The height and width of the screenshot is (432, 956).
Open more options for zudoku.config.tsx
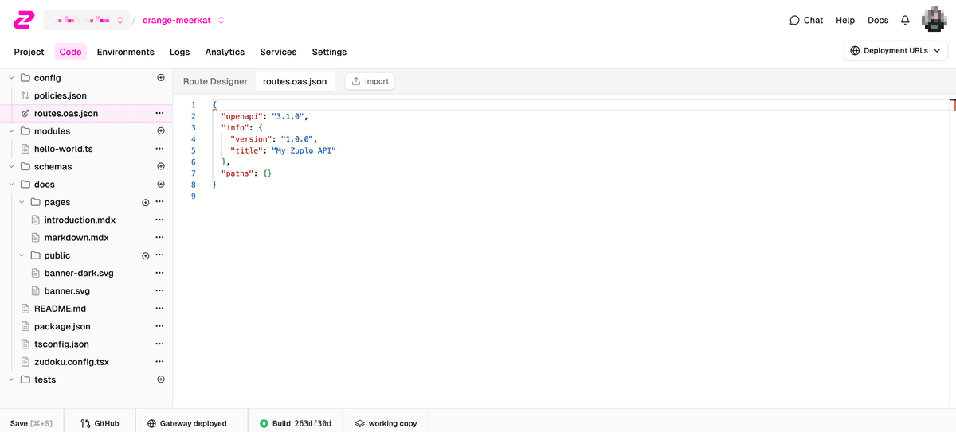click(x=160, y=362)
